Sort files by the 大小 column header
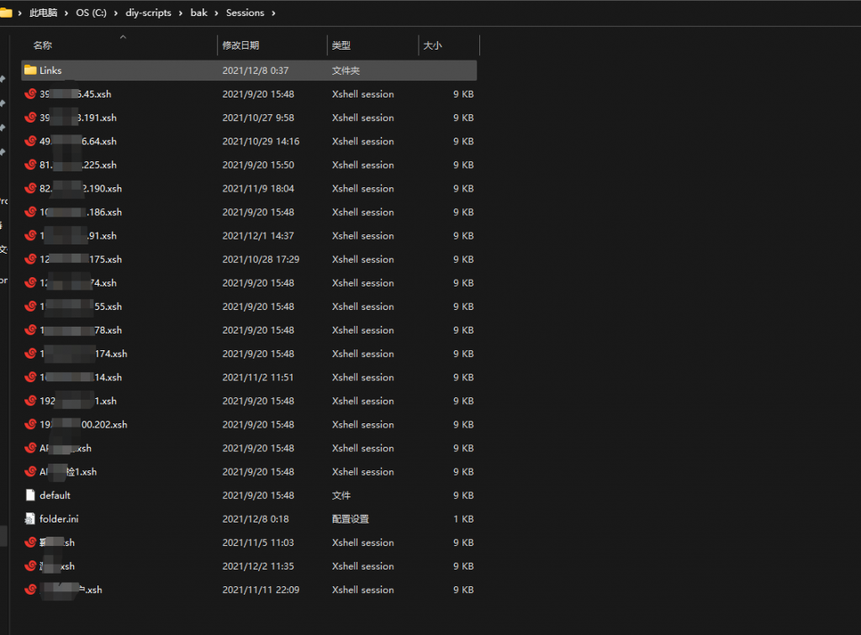This screenshot has height=635, width=861. coord(432,45)
